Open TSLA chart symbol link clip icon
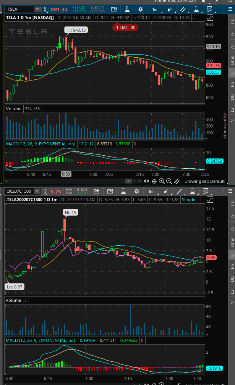 45,9
